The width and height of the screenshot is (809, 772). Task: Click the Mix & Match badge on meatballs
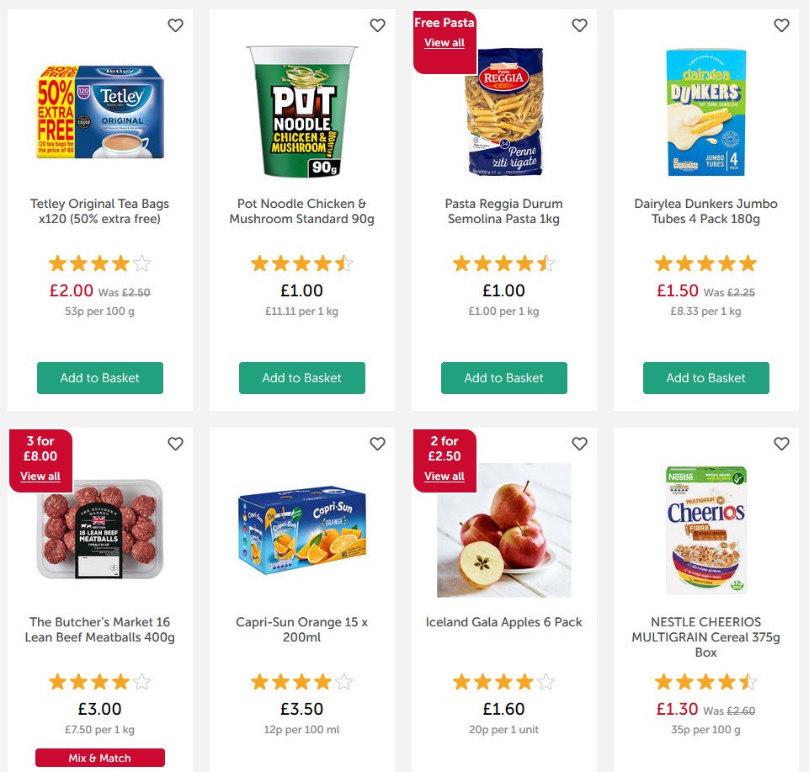tap(99, 758)
